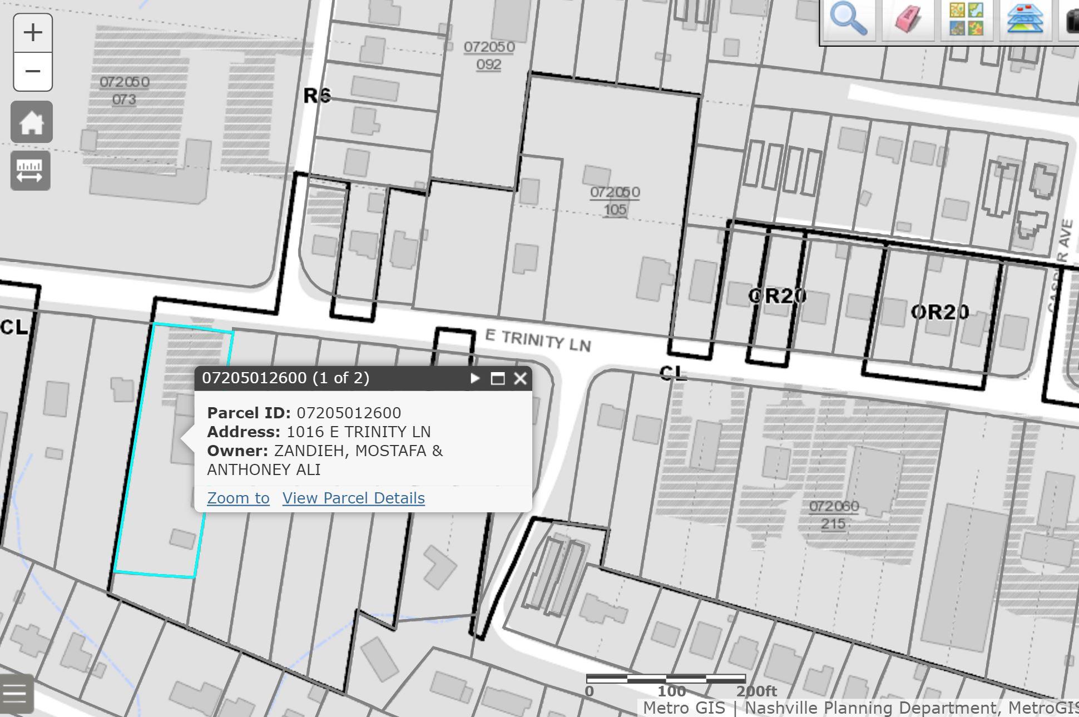Select the Parcel ID value 07205012600

349,413
